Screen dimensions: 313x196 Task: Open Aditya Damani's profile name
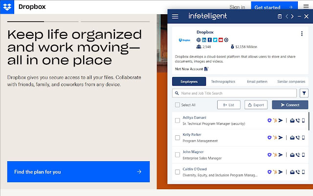point(194,118)
